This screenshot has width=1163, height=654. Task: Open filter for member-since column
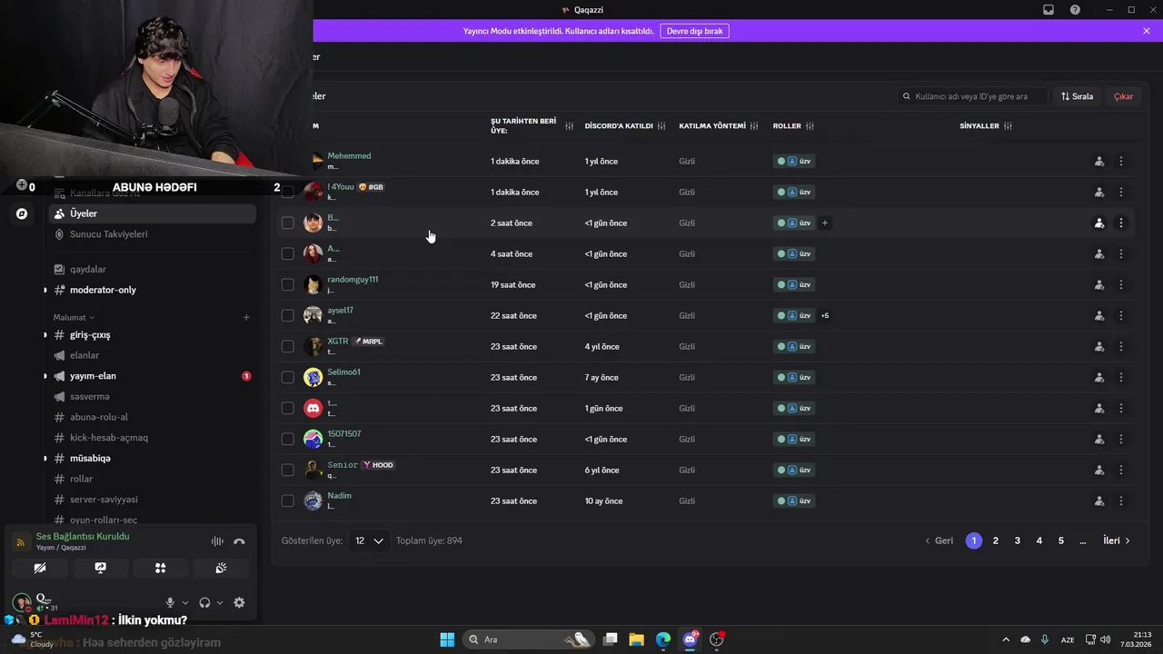pos(569,126)
